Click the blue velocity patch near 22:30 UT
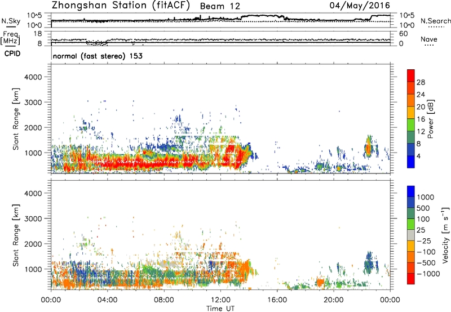 click(369, 264)
